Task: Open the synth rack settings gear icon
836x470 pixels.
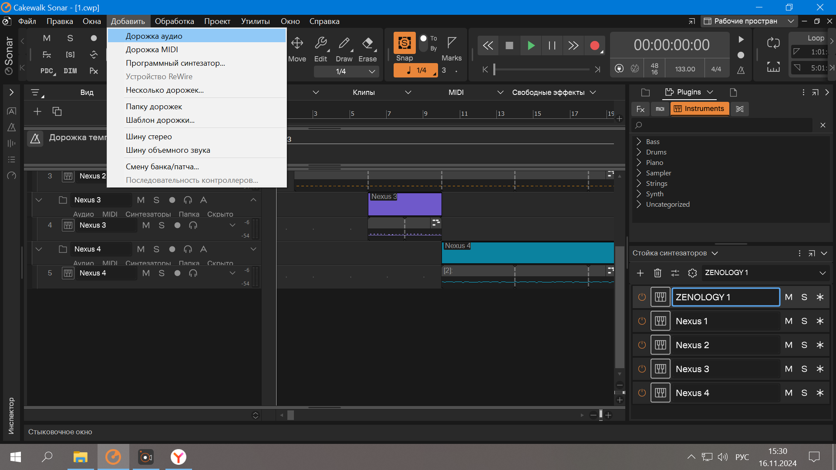Action: coord(692,273)
